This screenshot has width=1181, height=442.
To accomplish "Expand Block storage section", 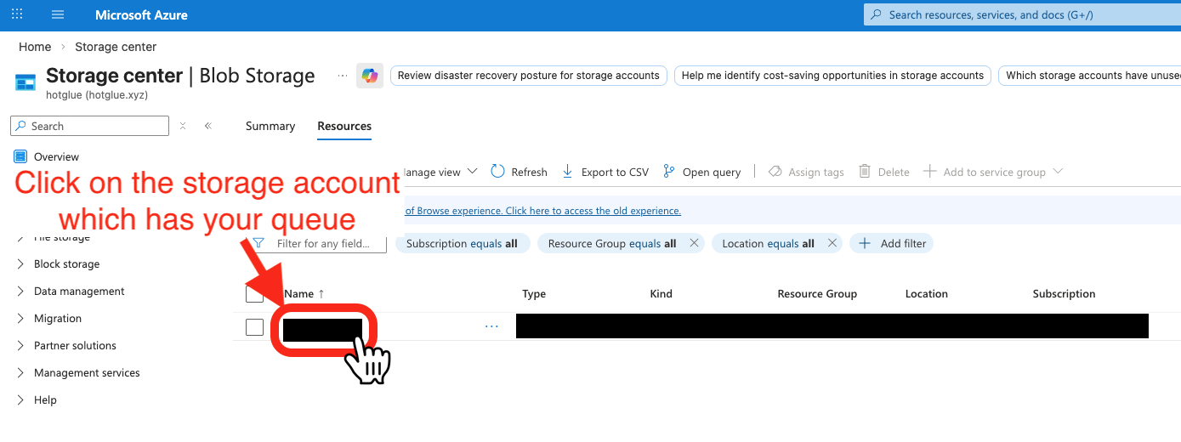I will click(x=66, y=264).
